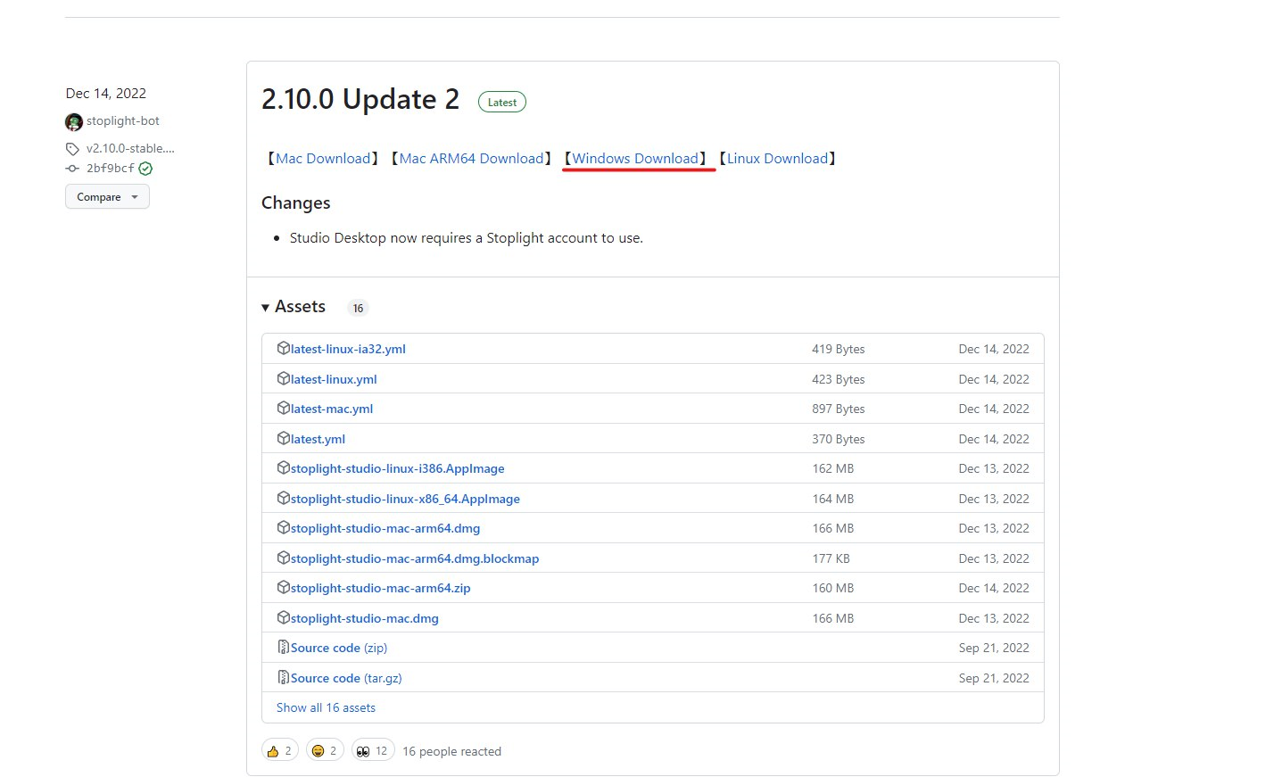
Task: Click the 'Dec 14, 2022' release date in sidebar
Action: pyautogui.click(x=106, y=93)
